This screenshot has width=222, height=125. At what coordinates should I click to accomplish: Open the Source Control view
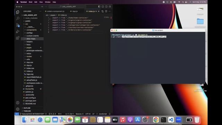(18, 25)
